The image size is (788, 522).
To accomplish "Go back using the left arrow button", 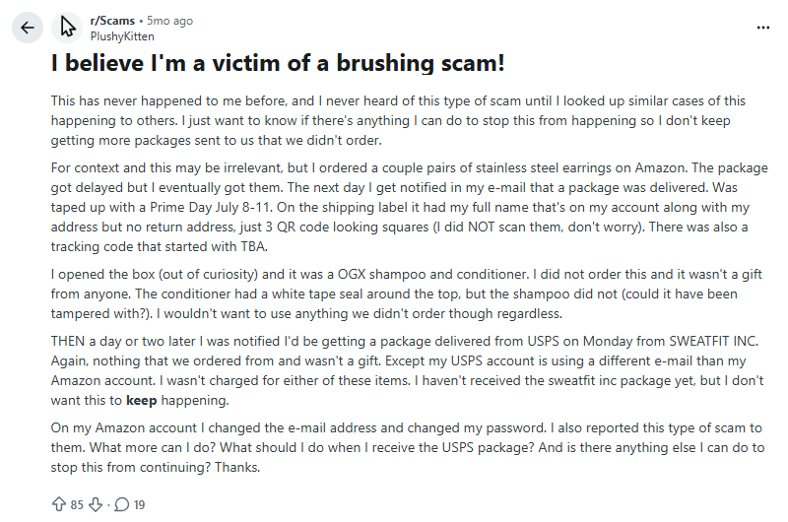I will tap(26, 28).
